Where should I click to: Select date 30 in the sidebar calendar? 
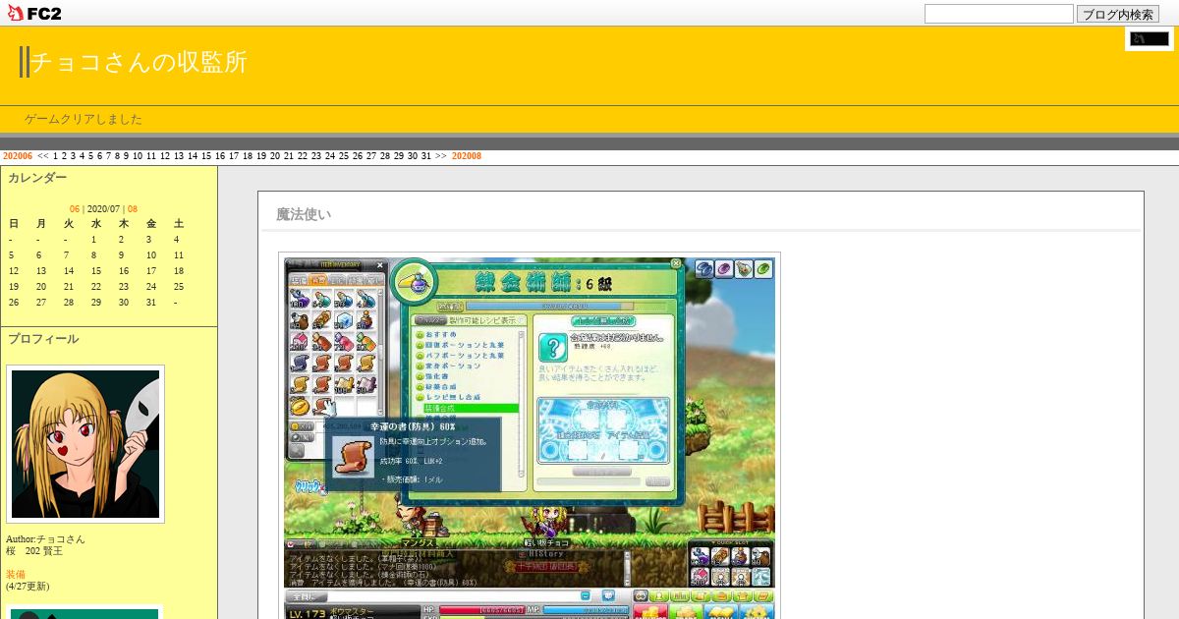point(124,303)
